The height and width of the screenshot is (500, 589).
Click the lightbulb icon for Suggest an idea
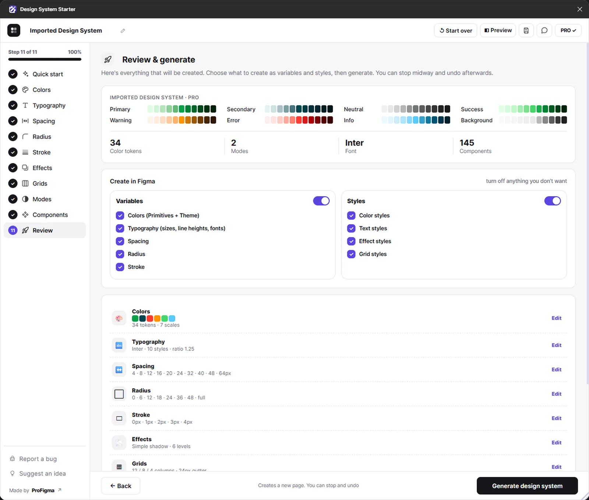pos(12,474)
